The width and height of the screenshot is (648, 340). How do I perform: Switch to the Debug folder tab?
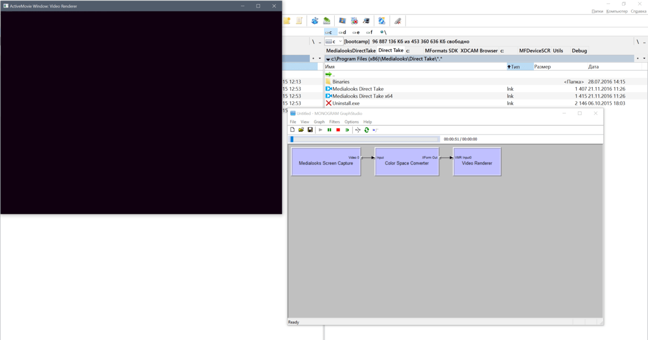(579, 50)
